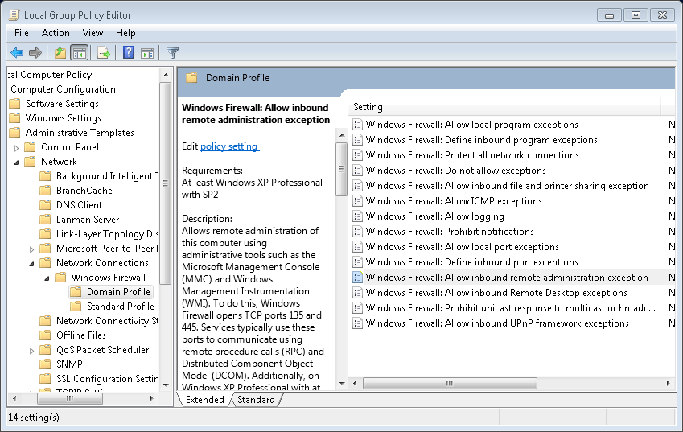Select 'Allow local port exceptions' setting
The image size is (683, 432).
462,247
